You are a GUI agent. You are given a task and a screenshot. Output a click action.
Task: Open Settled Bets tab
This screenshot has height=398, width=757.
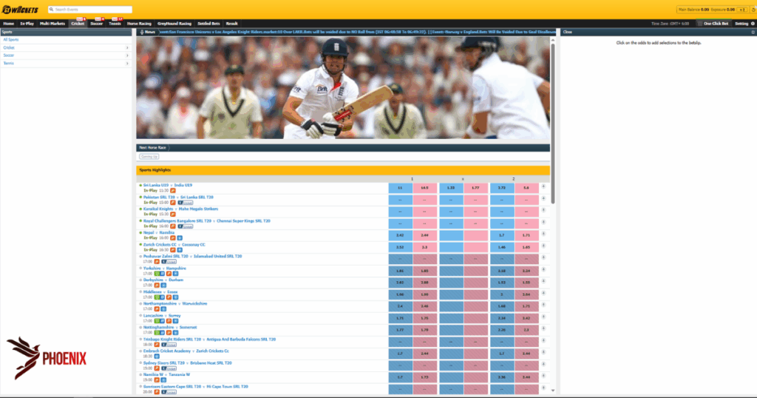208,23
